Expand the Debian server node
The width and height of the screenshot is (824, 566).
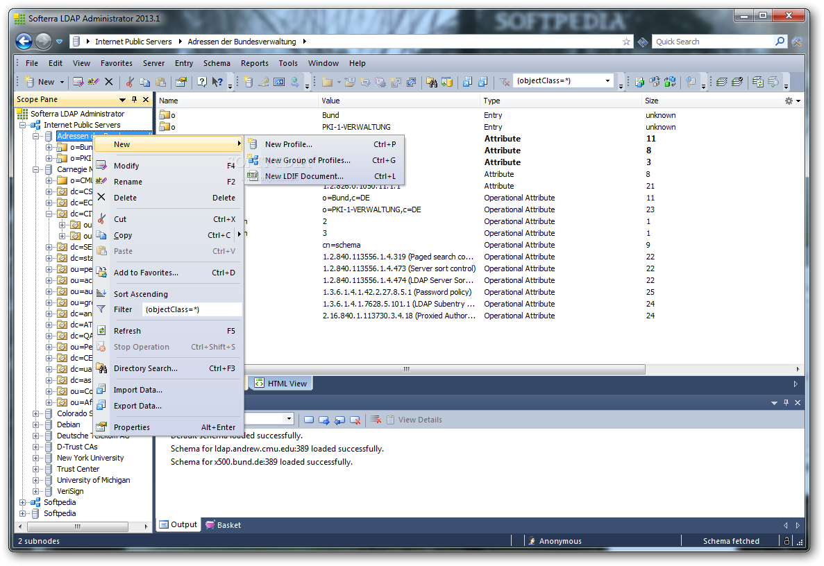35,424
